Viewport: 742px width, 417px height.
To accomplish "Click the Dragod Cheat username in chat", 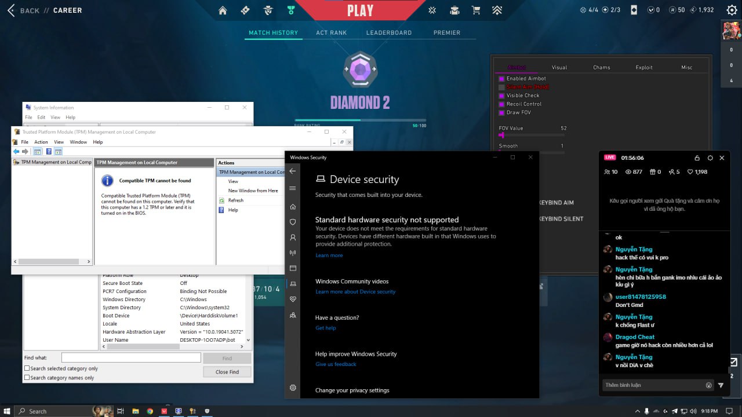I will [x=635, y=337].
